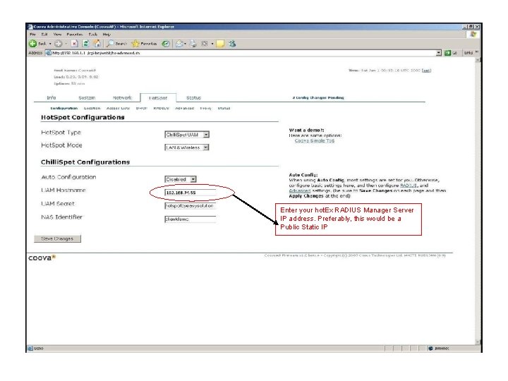
Task: Click the page icon in the address bar
Action: (x=48, y=53)
